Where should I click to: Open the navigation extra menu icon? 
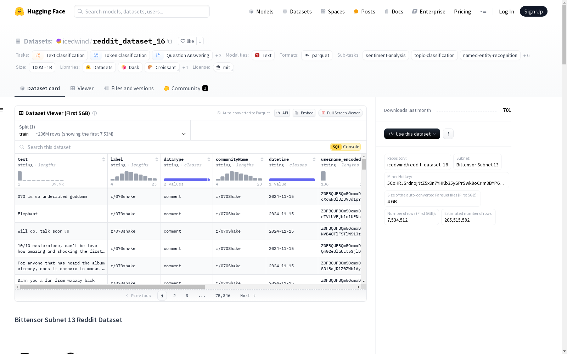[x=483, y=11]
